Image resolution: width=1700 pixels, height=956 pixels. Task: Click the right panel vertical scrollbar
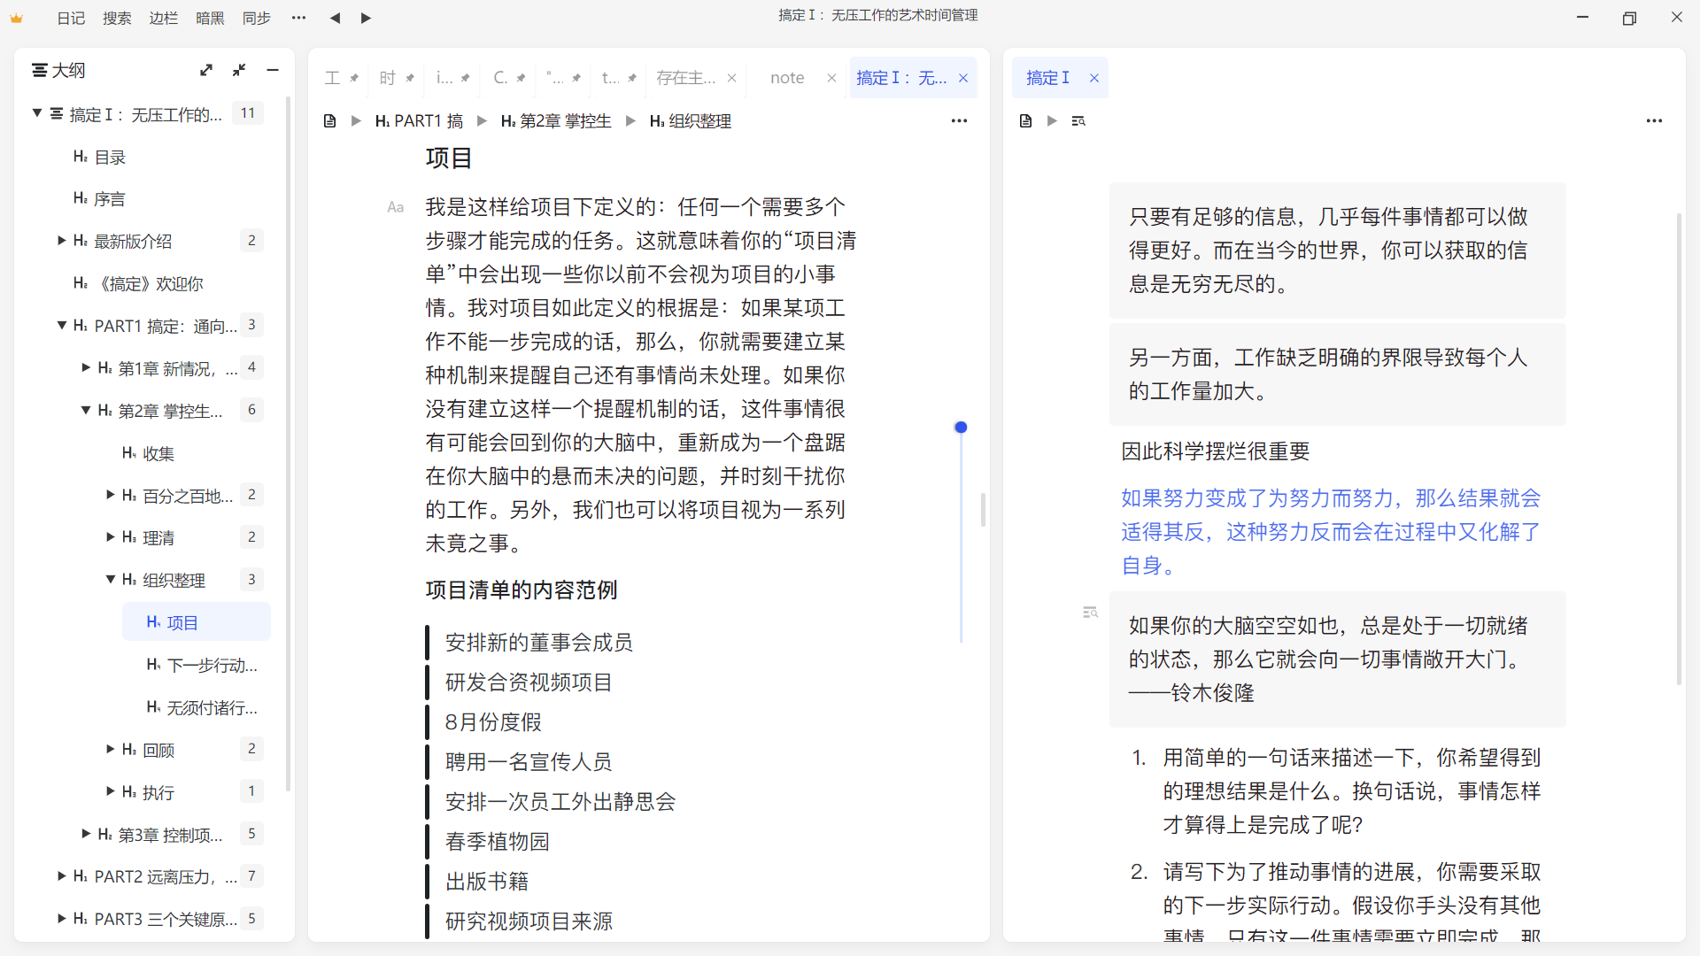(1679, 449)
